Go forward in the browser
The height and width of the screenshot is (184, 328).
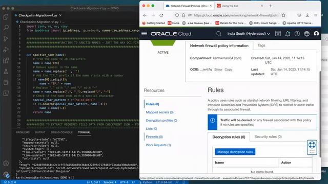coord(153,15)
